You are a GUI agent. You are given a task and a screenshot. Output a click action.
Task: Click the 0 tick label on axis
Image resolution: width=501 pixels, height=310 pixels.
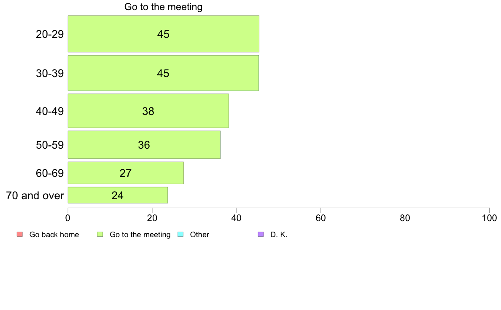coord(68,218)
